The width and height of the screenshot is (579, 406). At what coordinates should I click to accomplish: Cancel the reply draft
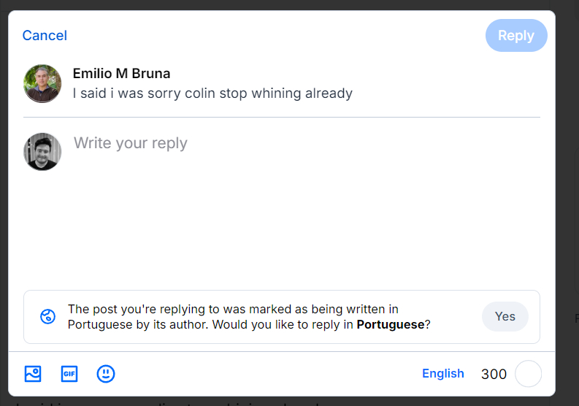click(45, 36)
